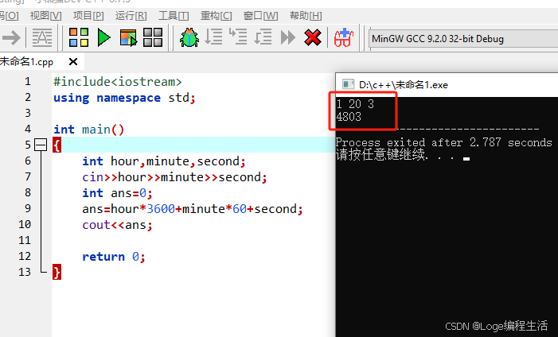Click the Process exited message in console
Image resolution: width=558 pixels, height=337 pixels.
click(x=443, y=142)
